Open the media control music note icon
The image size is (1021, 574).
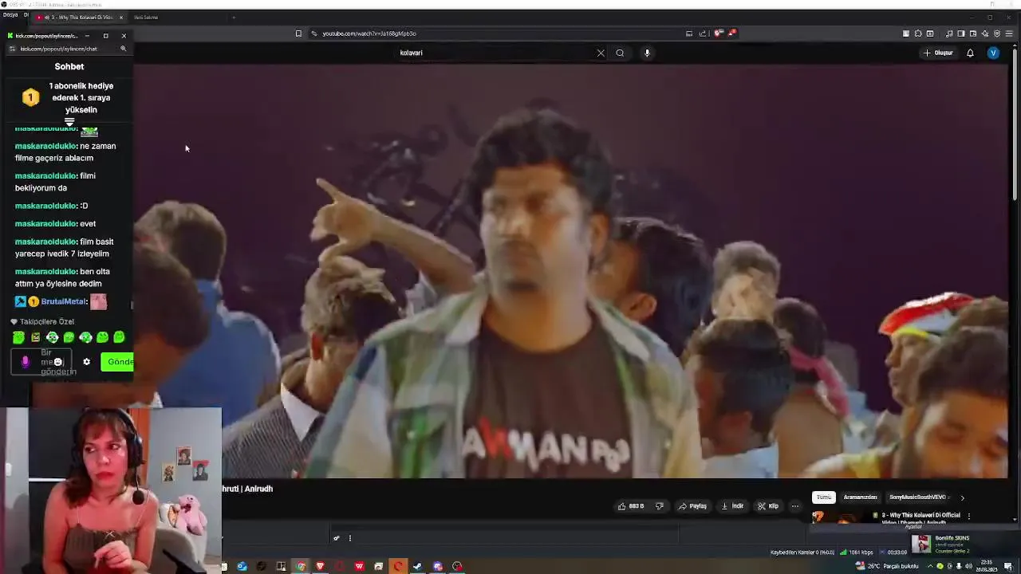pyautogui.click(x=949, y=33)
